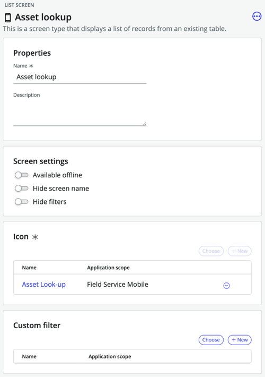Open the more options ellipsis menu

[257, 16]
